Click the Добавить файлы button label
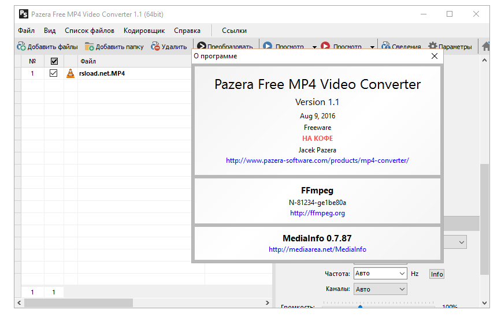501x321 pixels. coord(53,47)
